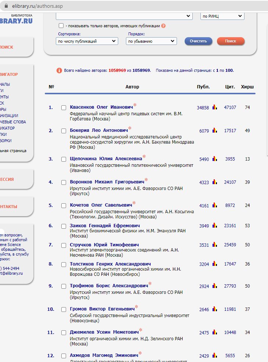Click the orange help question mark icon
This screenshot has height=362, width=268.
tap(163, 26)
